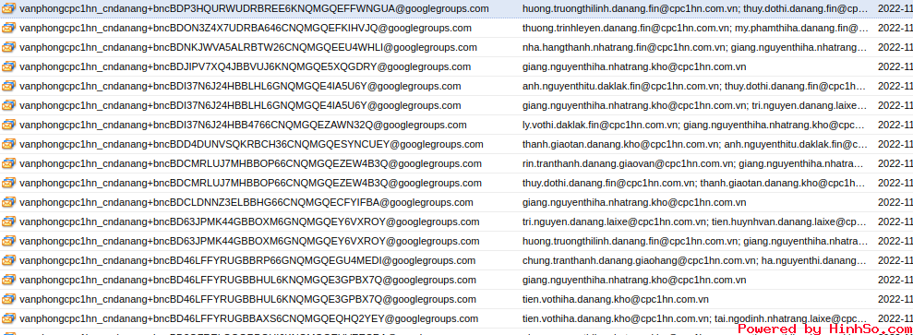Image resolution: width=913 pixels, height=335 pixels.
Task: Select the sender address containing bncBDI37N6J24HBB4766CNQMGQEZAWN32Q
Action: (x=243, y=125)
